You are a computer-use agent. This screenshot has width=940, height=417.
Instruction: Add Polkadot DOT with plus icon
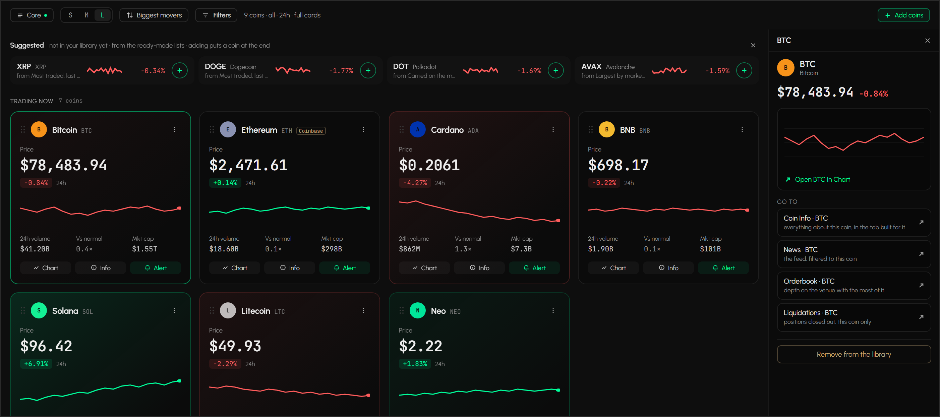click(556, 70)
